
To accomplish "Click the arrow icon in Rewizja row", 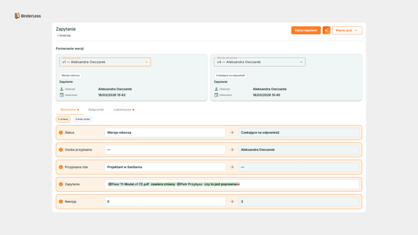I will pyautogui.click(x=232, y=202).
